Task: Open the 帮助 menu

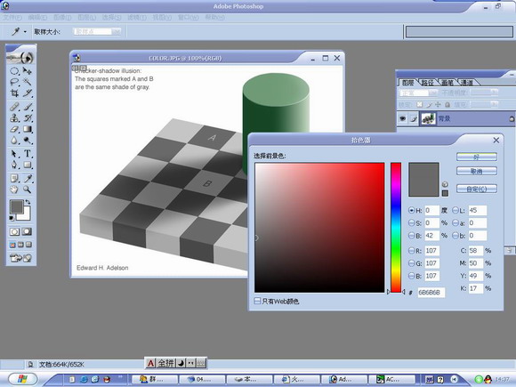Action: (x=215, y=18)
